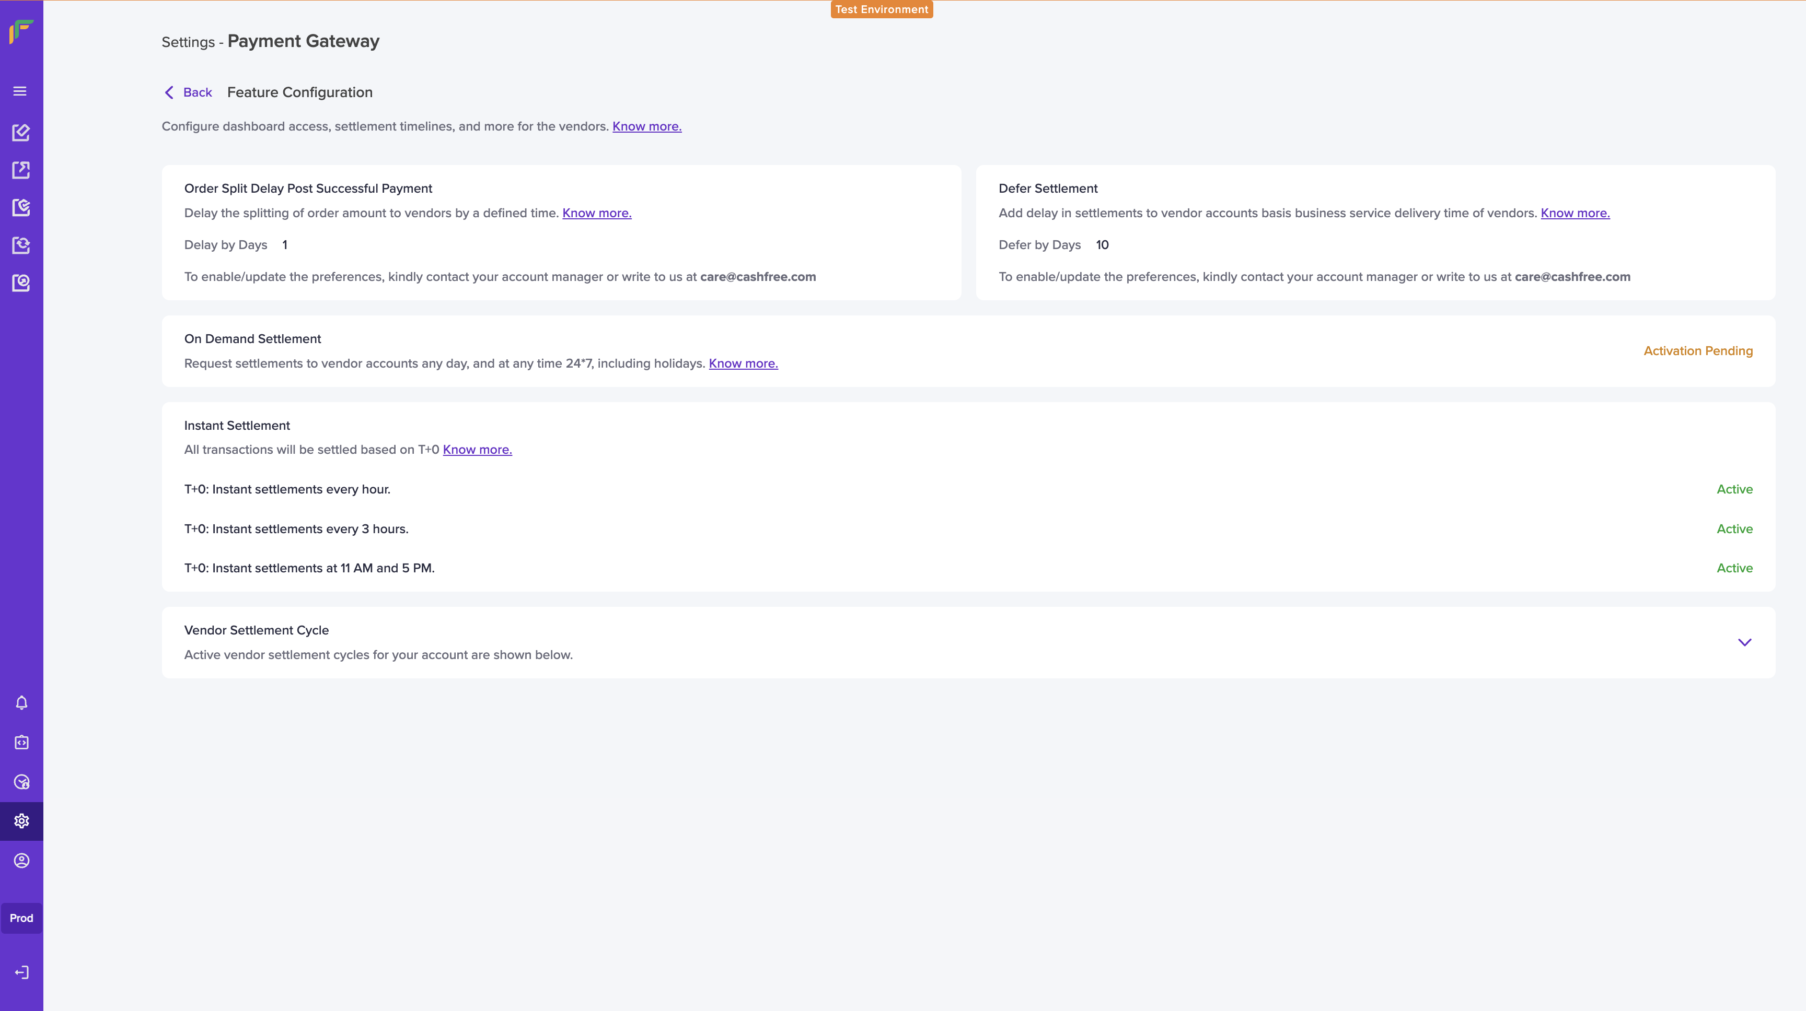Open the hamburger menu in sidebar
Screen dimensions: 1806x1011
tap(20, 91)
